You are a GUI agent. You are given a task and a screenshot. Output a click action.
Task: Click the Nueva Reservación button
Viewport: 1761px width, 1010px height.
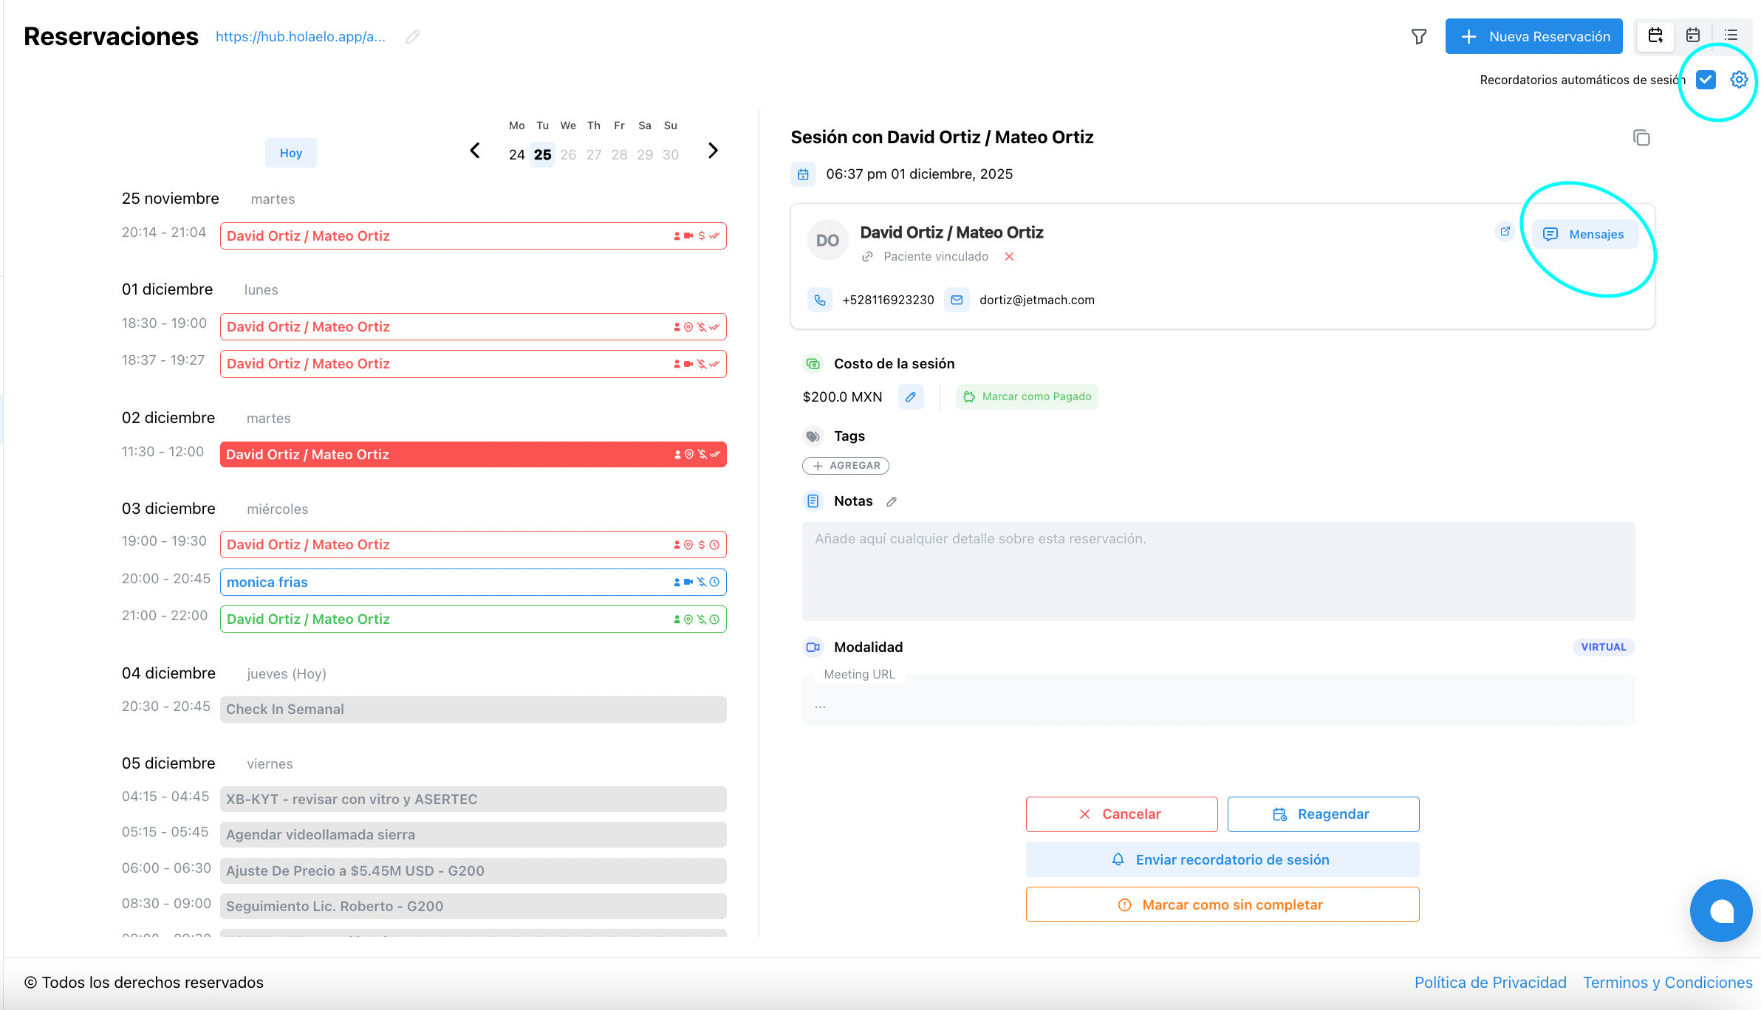point(1533,36)
